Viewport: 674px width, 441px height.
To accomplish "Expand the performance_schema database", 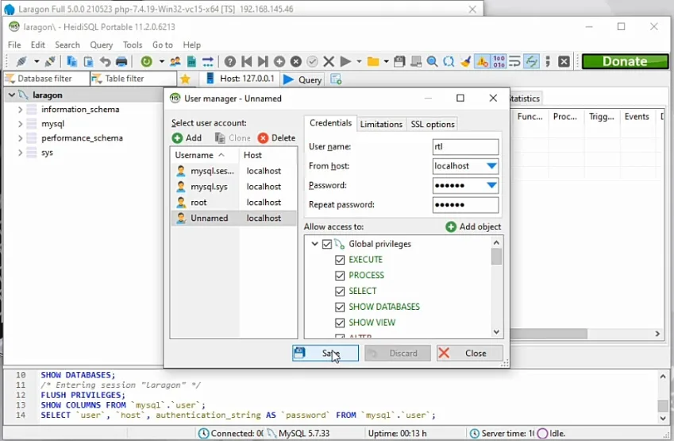I will click(x=20, y=138).
